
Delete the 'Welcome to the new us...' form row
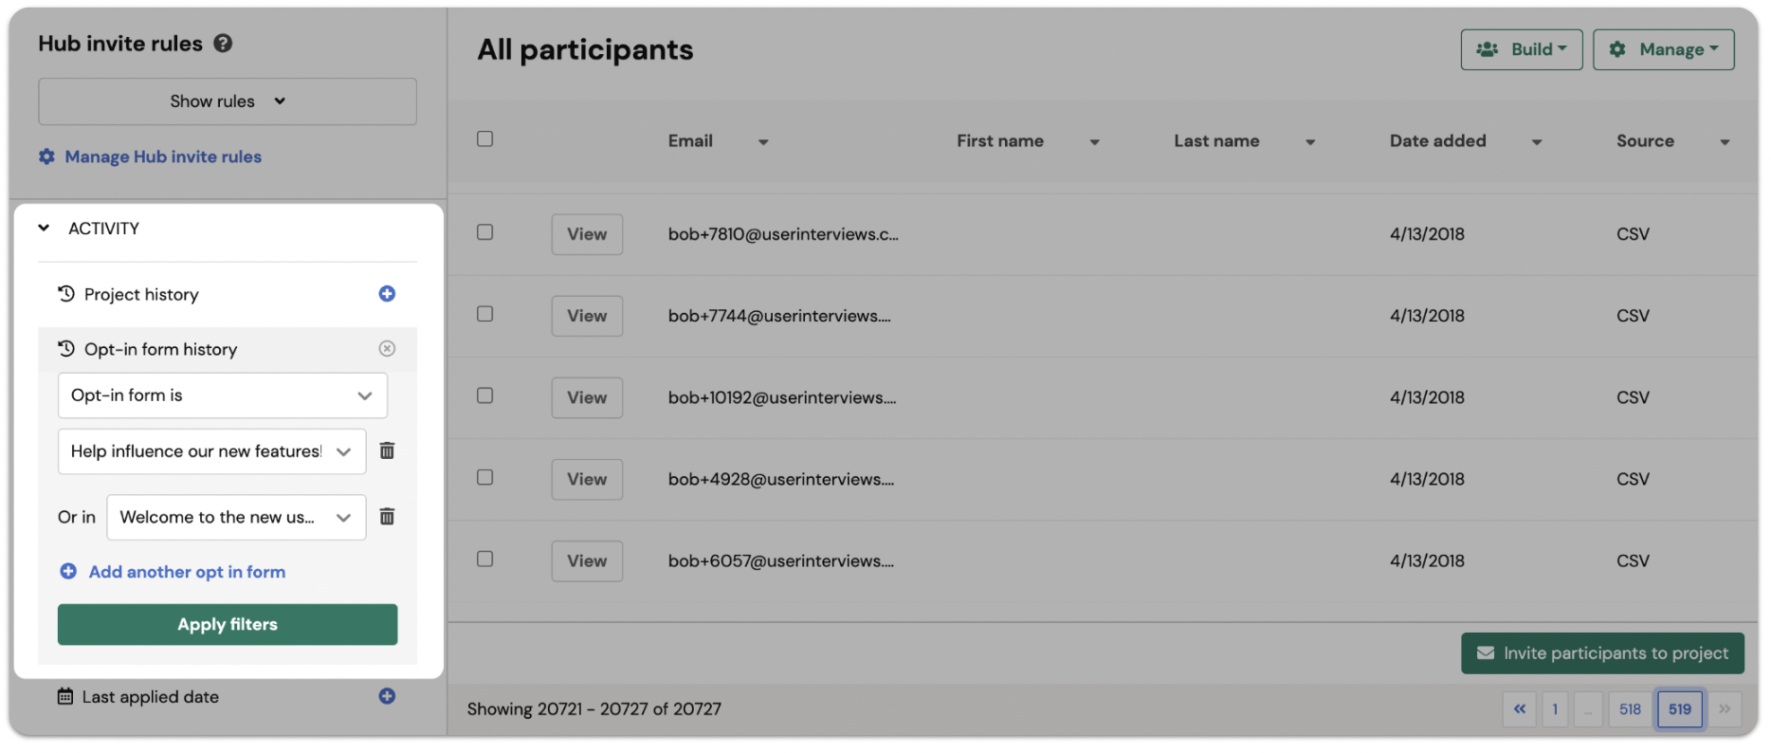point(387,517)
